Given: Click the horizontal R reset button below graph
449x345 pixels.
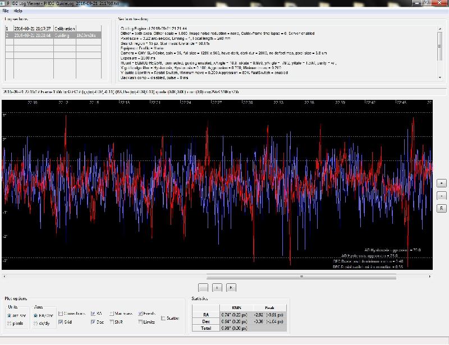Looking at the screenshot, I should click(x=231, y=287).
